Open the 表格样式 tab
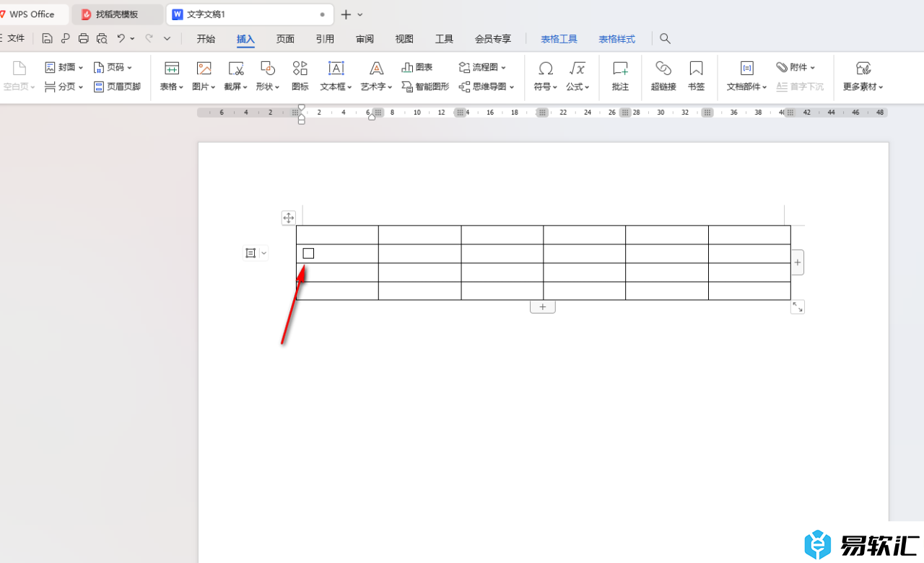 pyautogui.click(x=617, y=39)
